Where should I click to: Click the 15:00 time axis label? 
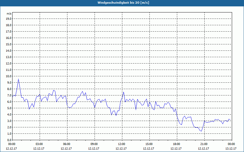point(149,144)
